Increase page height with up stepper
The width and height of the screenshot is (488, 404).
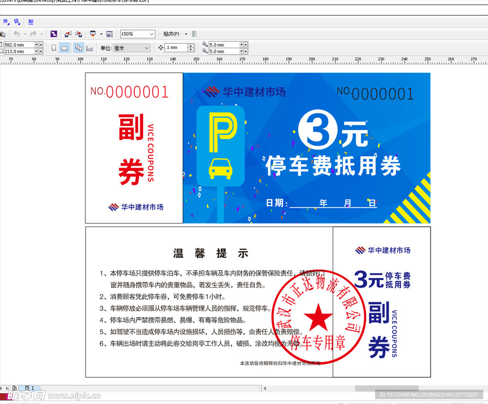click(x=41, y=51)
